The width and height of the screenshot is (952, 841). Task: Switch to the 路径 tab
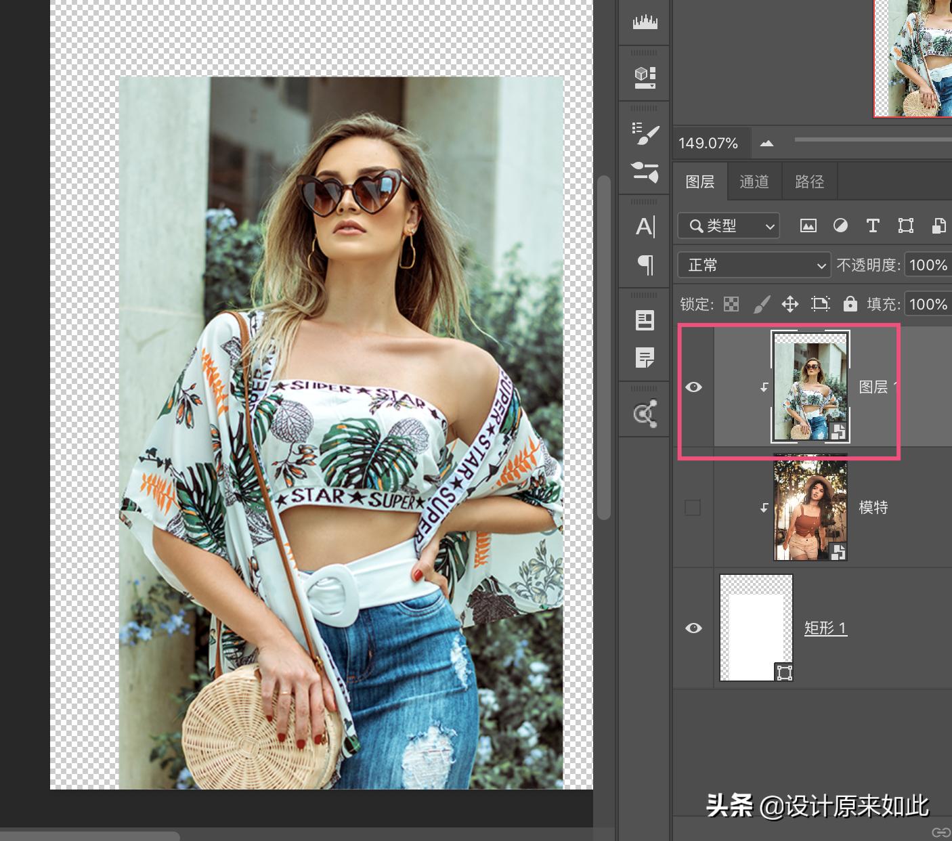pyautogui.click(x=809, y=181)
